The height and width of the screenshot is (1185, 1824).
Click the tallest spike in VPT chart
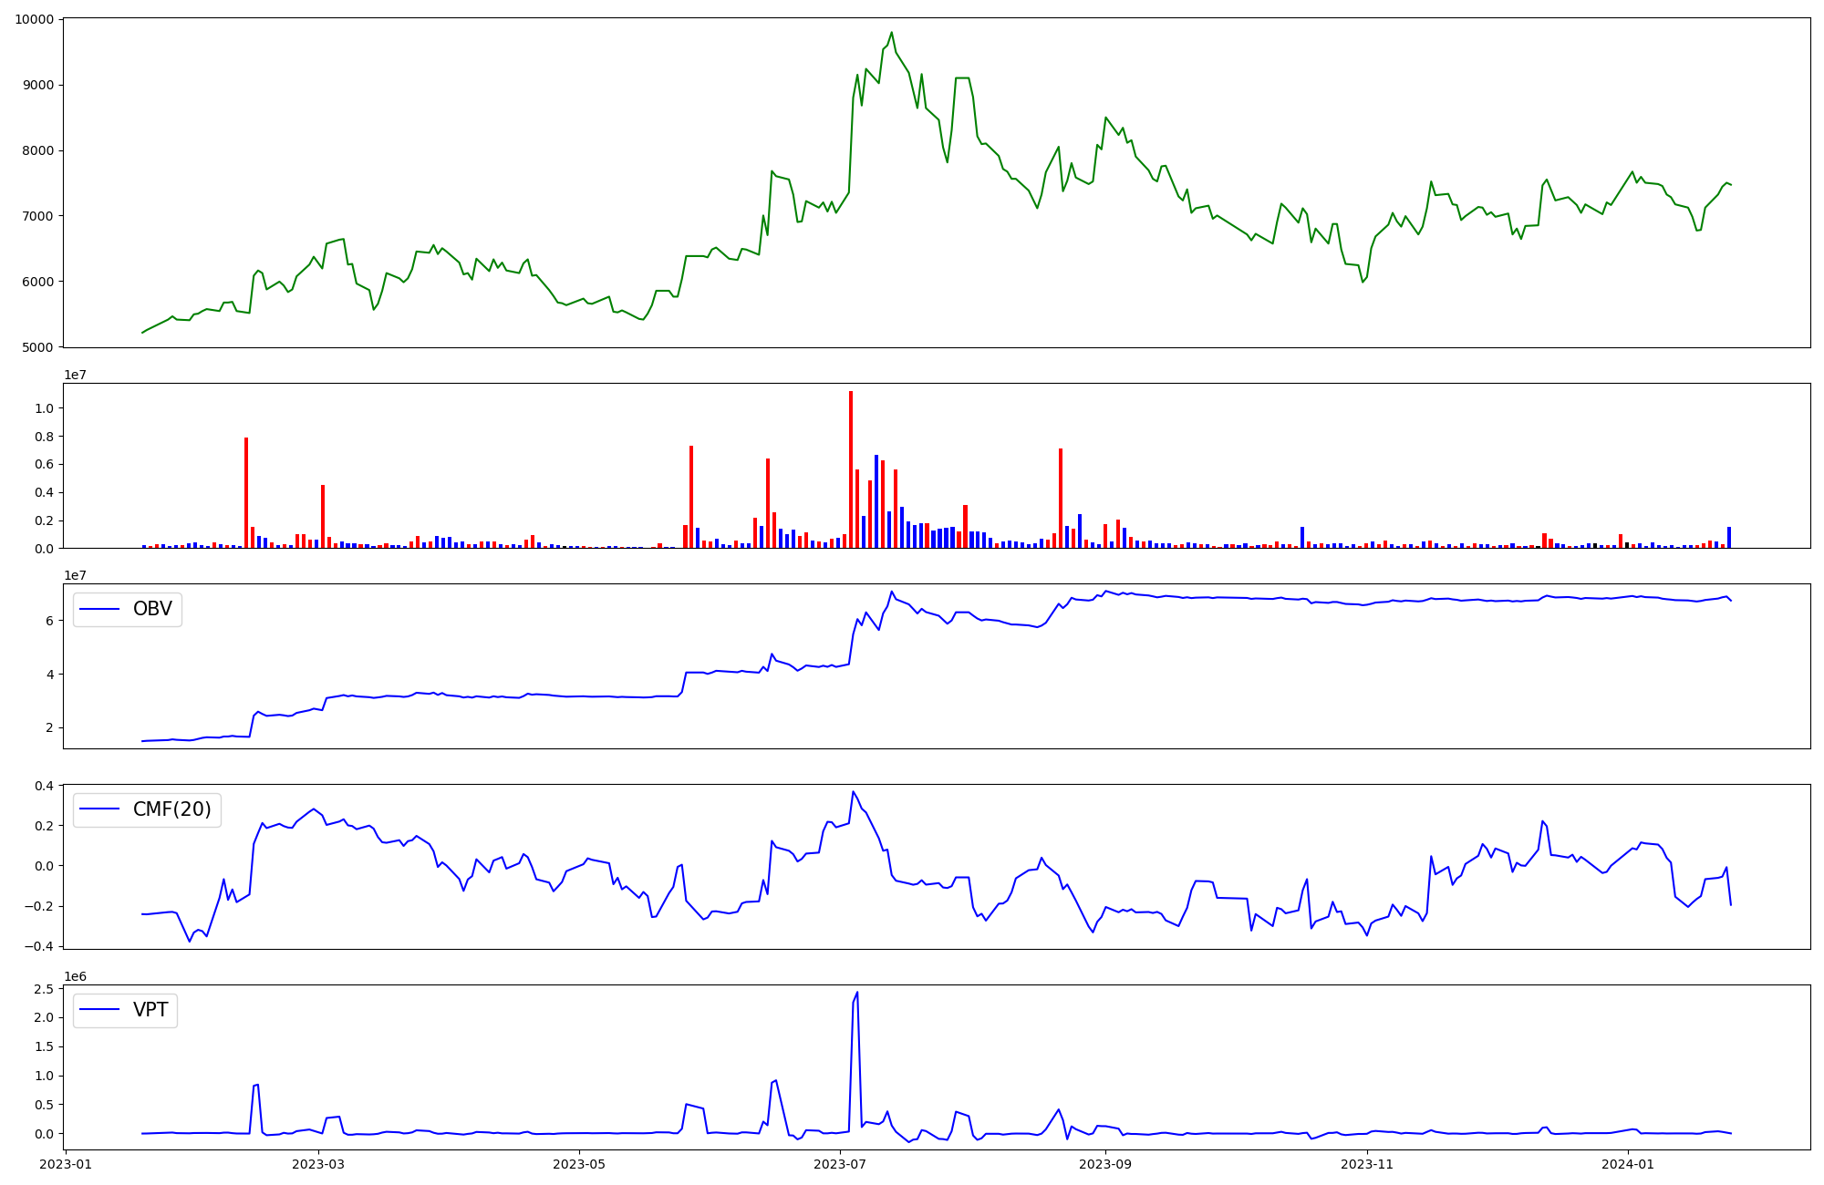pyautogui.click(x=857, y=994)
